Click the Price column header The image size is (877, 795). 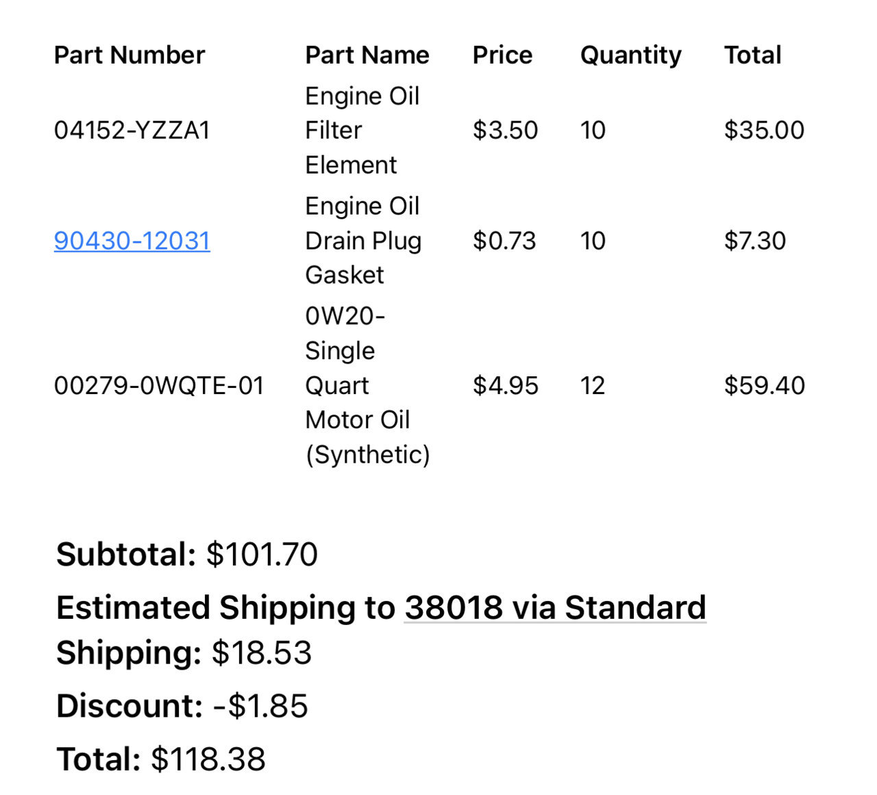click(x=502, y=55)
